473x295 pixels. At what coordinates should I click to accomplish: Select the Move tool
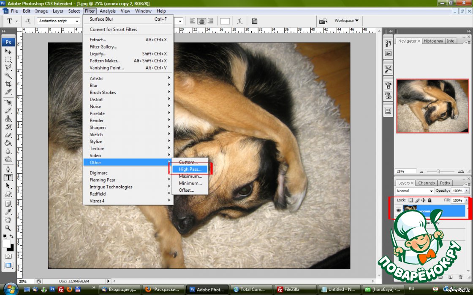(8, 50)
